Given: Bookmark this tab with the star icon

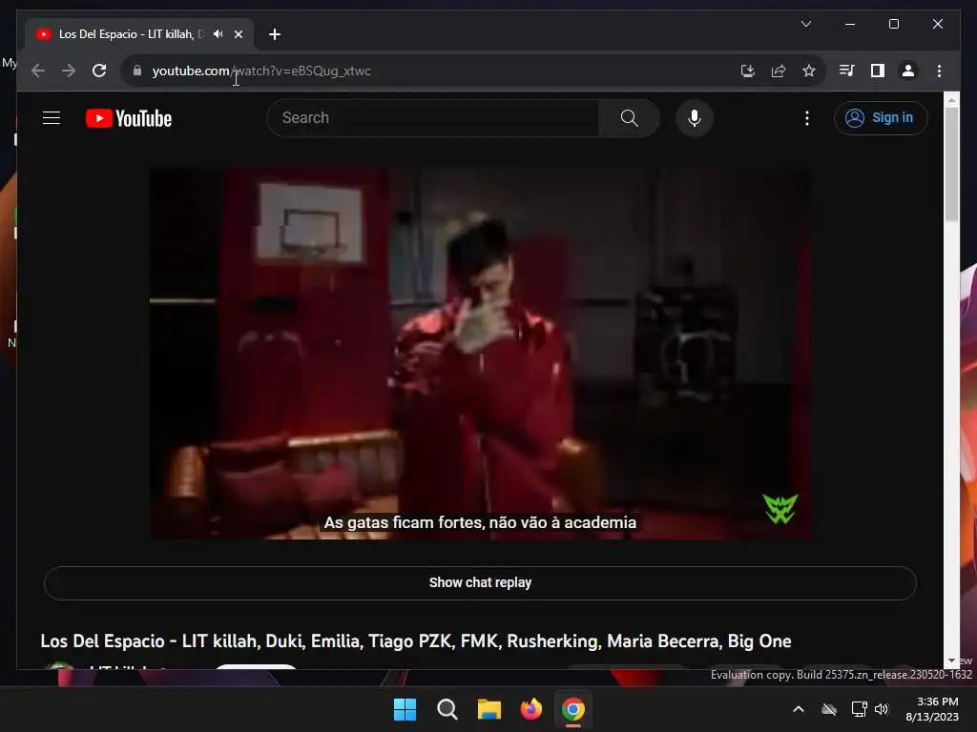Looking at the screenshot, I should pos(809,71).
